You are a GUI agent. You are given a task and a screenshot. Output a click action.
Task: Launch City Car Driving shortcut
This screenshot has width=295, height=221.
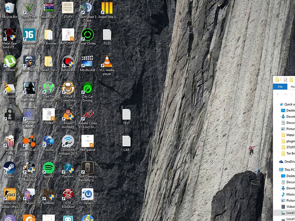pyautogui.click(x=88, y=92)
